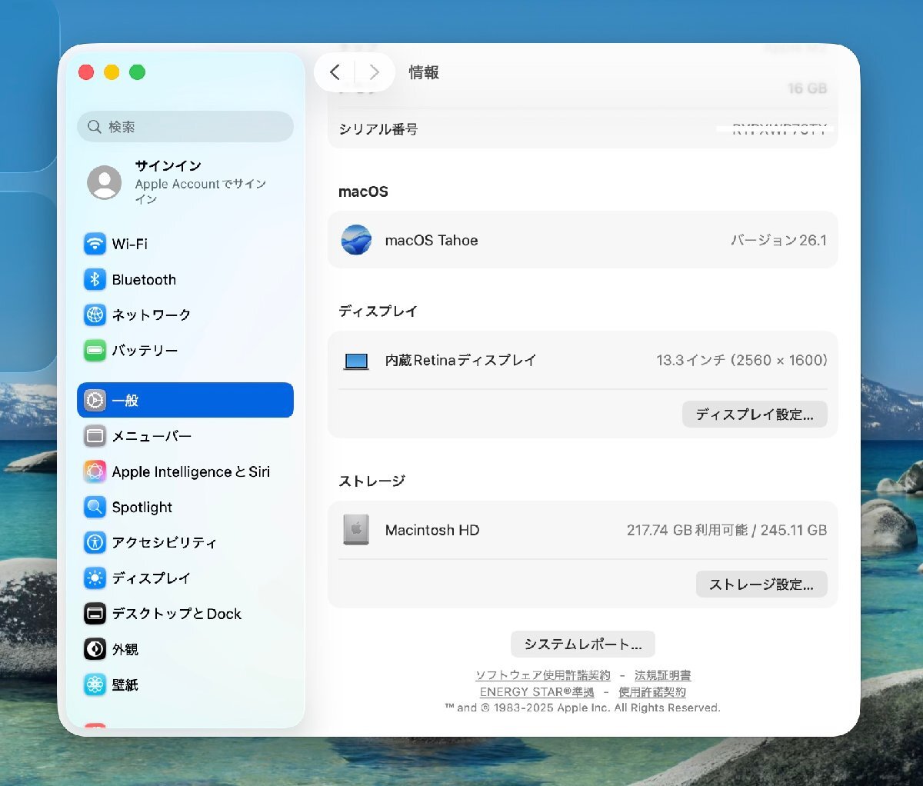Open アクセシビリティ icon in sidebar
This screenshot has height=786, width=923.
point(95,542)
